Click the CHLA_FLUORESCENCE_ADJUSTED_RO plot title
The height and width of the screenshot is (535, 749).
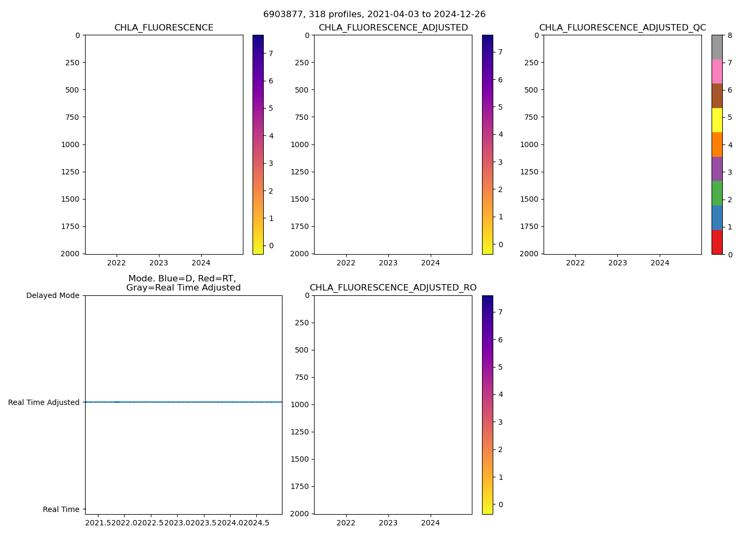pos(393,288)
